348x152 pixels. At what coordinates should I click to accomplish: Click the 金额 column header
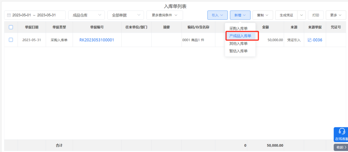click(265, 27)
